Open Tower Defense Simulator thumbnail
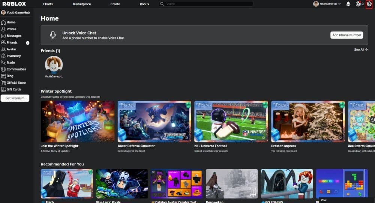This screenshot has width=375, height=203. (154, 121)
